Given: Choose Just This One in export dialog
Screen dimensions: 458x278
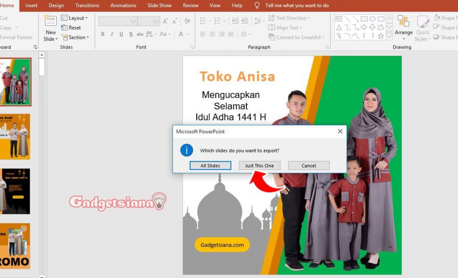Looking at the screenshot, I should (x=259, y=166).
